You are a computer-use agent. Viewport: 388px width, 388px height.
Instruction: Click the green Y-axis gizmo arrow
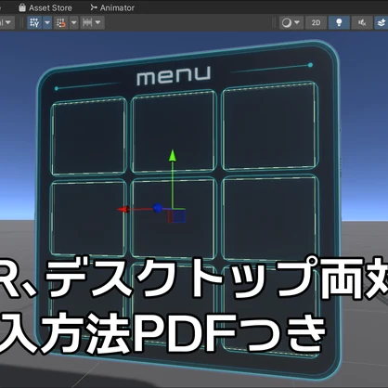(x=173, y=156)
